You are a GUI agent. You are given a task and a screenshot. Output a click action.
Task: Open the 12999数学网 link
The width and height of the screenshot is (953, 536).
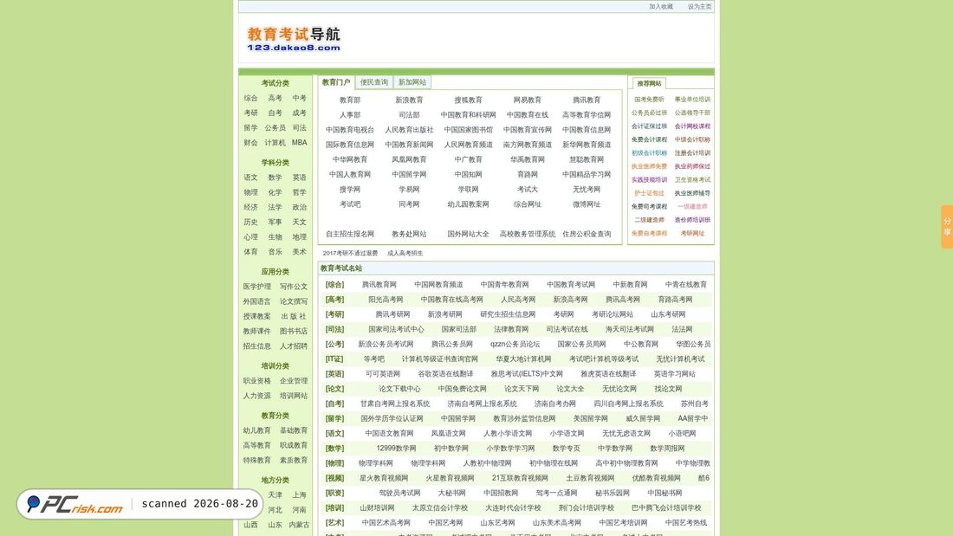pyautogui.click(x=396, y=449)
